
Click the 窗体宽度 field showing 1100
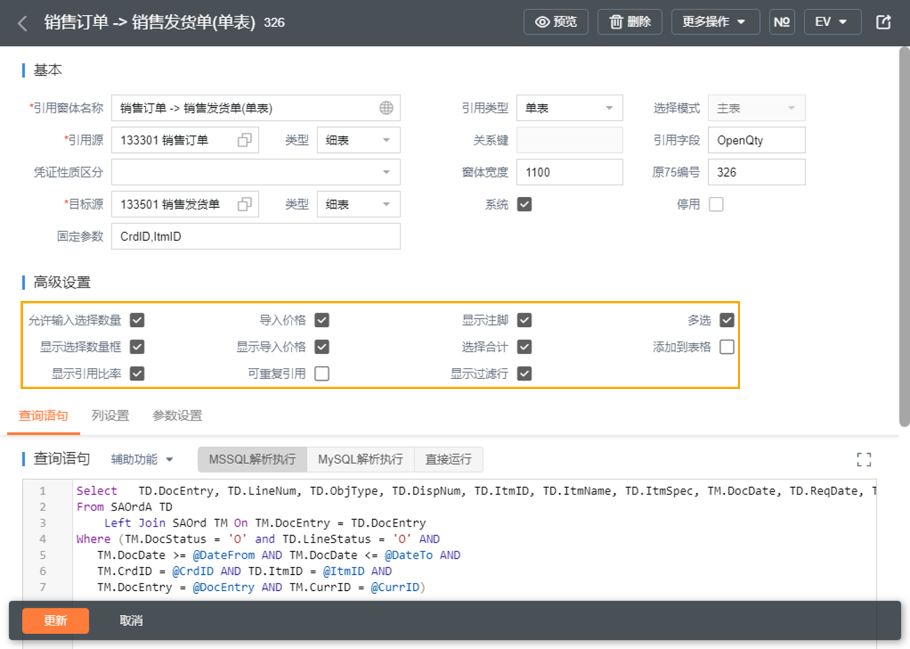(x=570, y=172)
